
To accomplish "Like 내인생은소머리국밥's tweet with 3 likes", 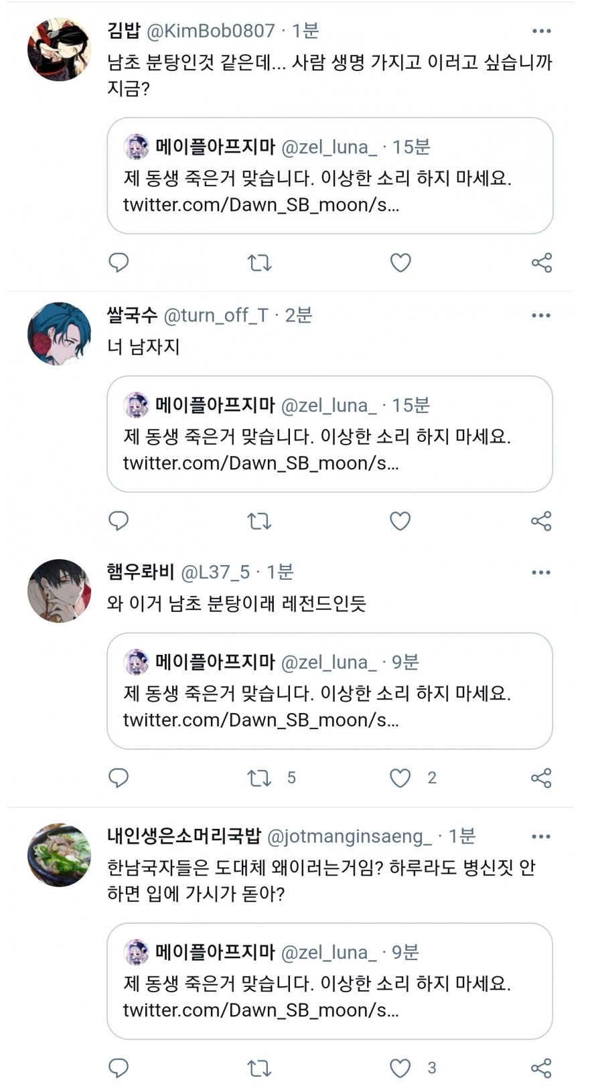I will [x=400, y=1068].
